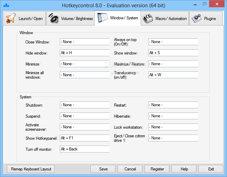Open the Plugins tab

click(x=206, y=19)
